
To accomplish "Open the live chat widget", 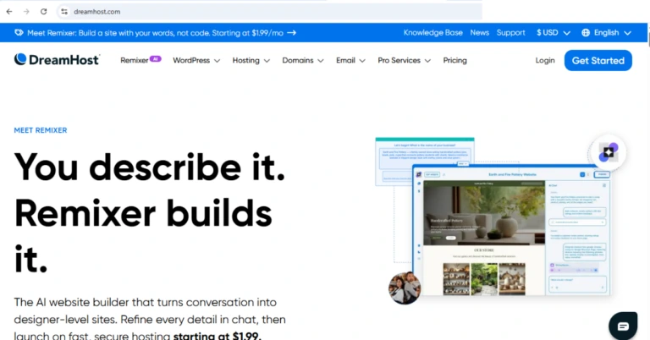I will click(x=623, y=326).
